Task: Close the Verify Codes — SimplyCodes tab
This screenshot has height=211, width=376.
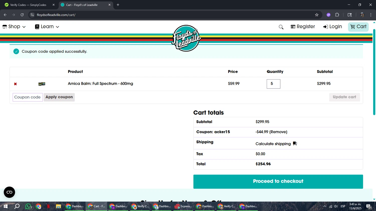Action: click(53, 5)
